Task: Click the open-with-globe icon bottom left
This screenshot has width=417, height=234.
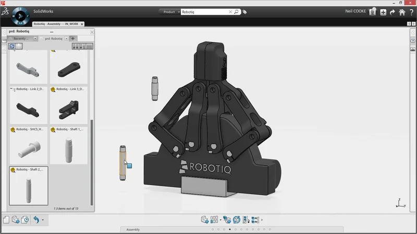Action: click(16, 219)
